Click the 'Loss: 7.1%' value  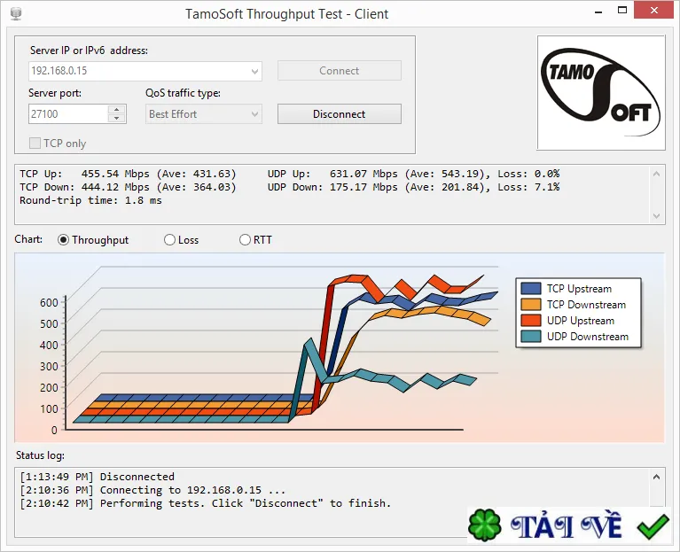point(528,187)
